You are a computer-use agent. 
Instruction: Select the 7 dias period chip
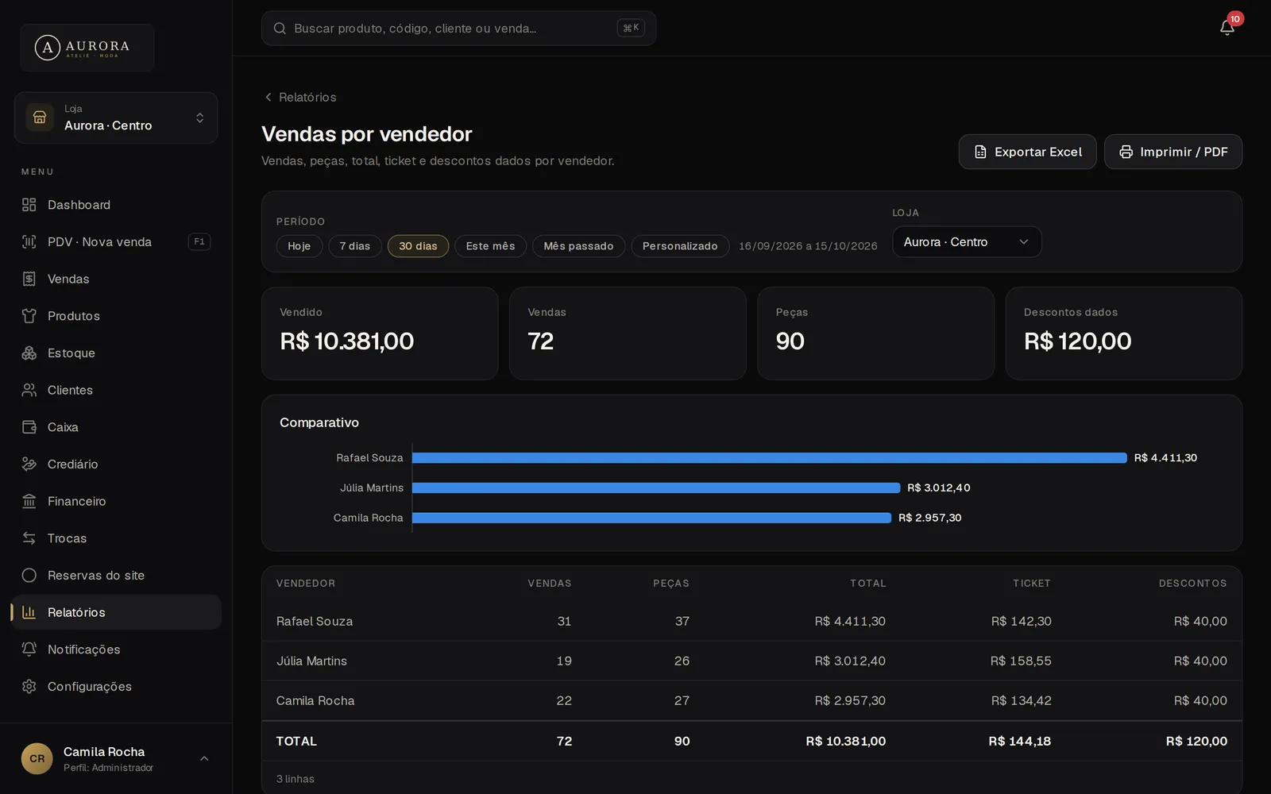[355, 246]
